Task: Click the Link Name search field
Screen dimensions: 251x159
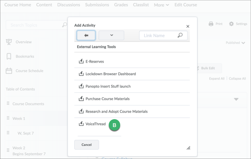Action: pyautogui.click(x=163, y=35)
